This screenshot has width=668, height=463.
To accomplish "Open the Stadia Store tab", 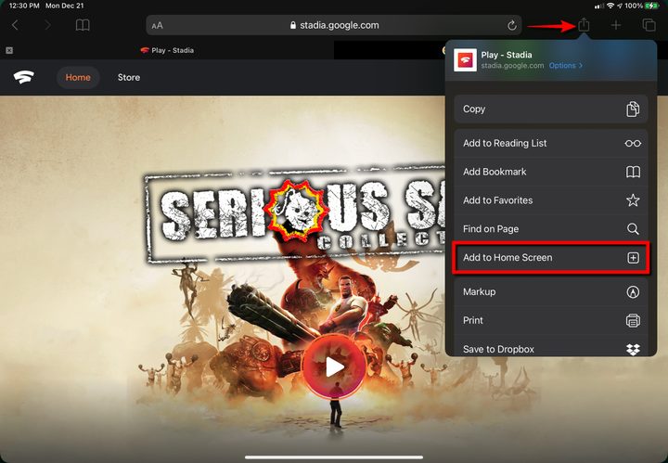I will (x=129, y=78).
